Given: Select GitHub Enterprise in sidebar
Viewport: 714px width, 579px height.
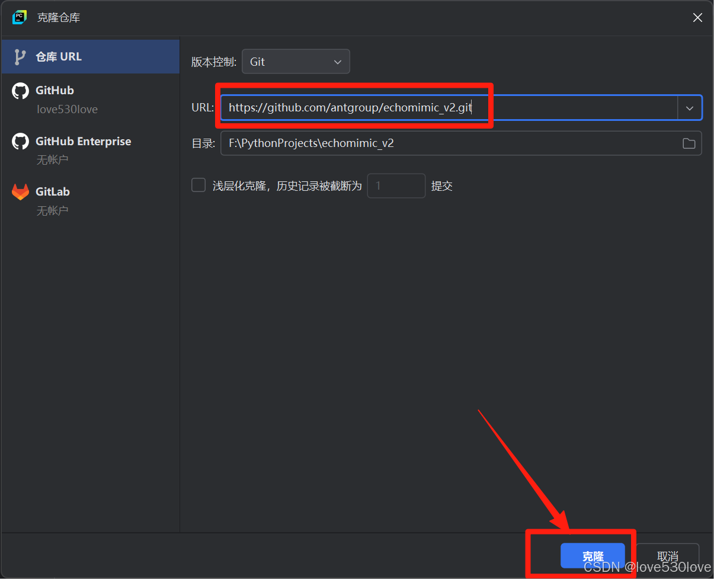Looking at the screenshot, I should point(90,151).
